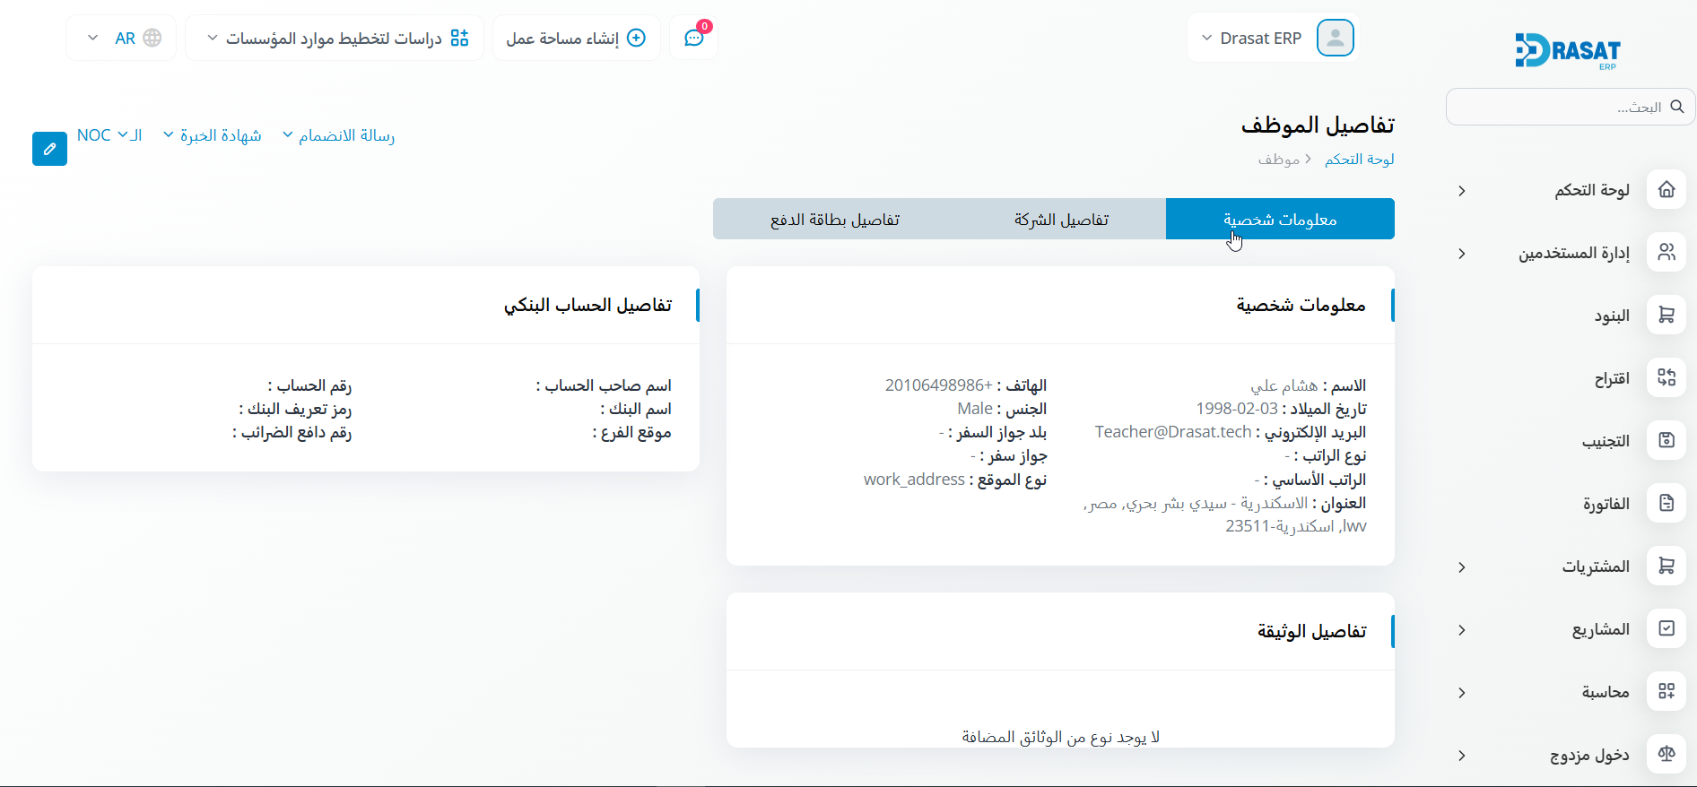Click the proposal icon in sidebar
The width and height of the screenshot is (1697, 787).
pos(1666,378)
